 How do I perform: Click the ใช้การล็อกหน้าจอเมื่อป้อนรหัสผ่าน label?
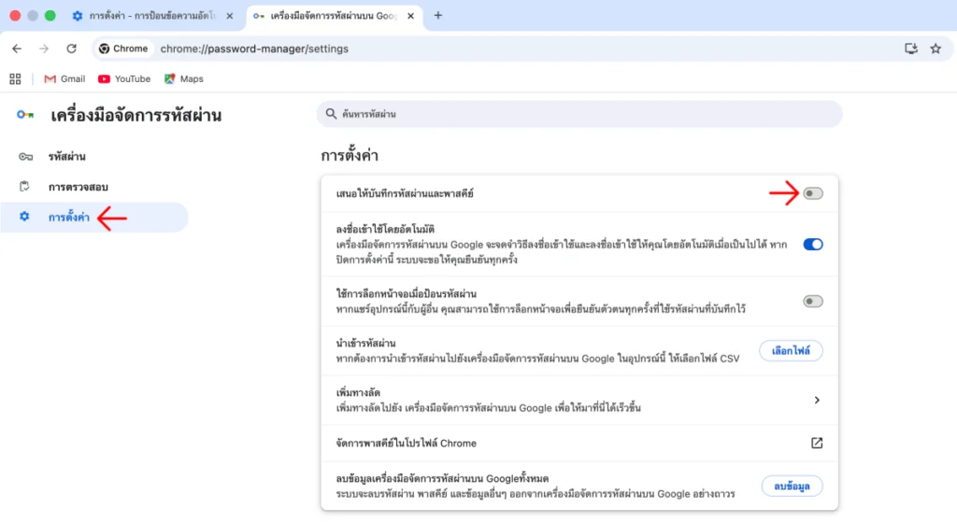[406, 294]
